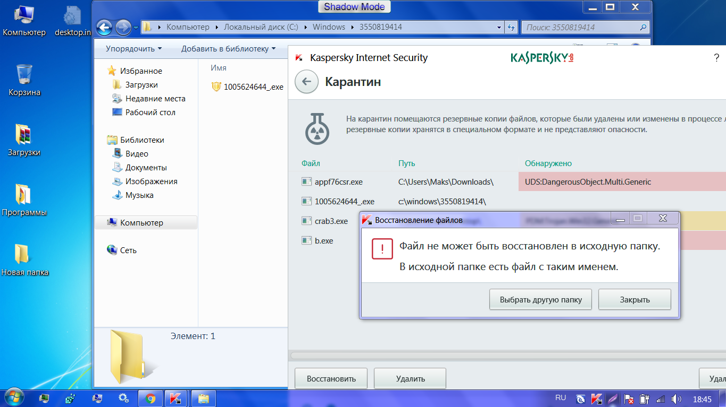The image size is (726, 407).
Task: Expand the Компьютер breadcrumb arrow in address bar
Action: click(x=216, y=27)
